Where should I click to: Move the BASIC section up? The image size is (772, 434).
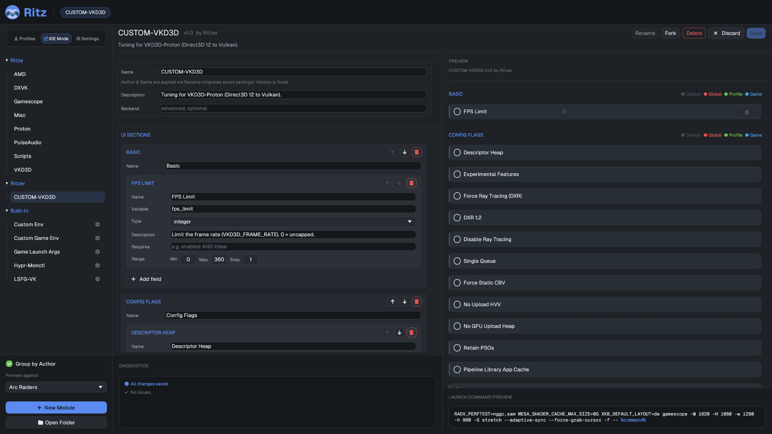point(392,152)
